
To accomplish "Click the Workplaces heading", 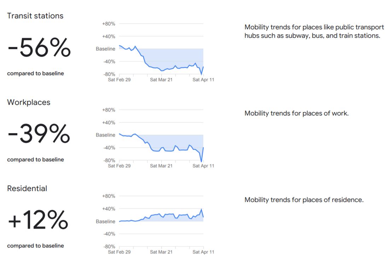I will coord(29,102).
